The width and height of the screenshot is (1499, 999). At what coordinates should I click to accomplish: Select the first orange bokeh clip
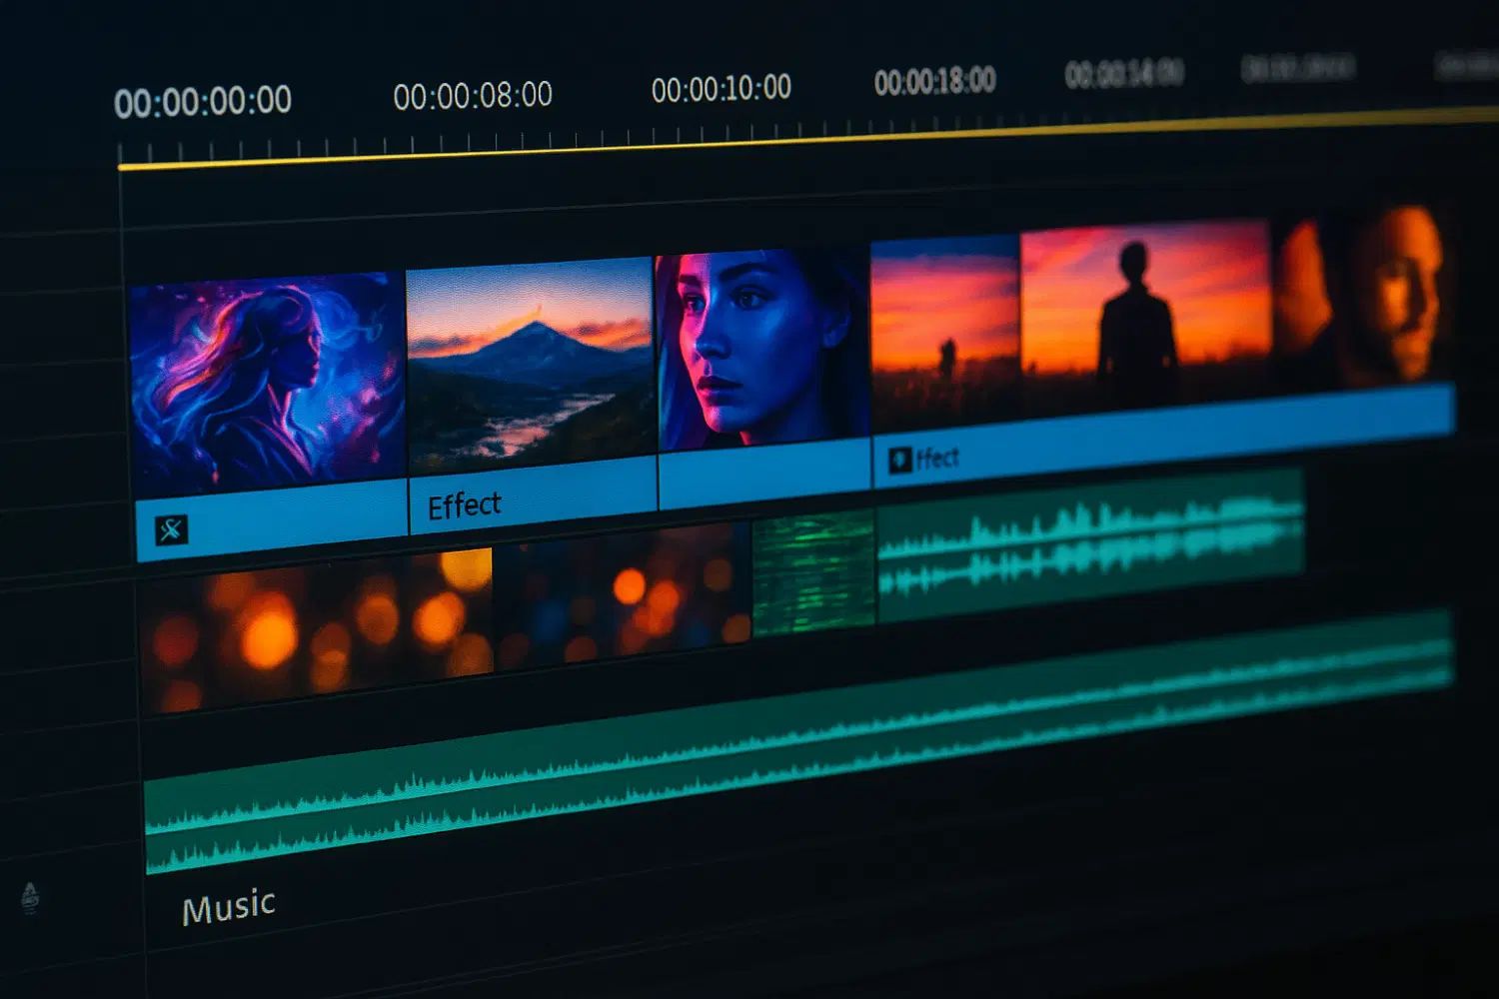316,629
